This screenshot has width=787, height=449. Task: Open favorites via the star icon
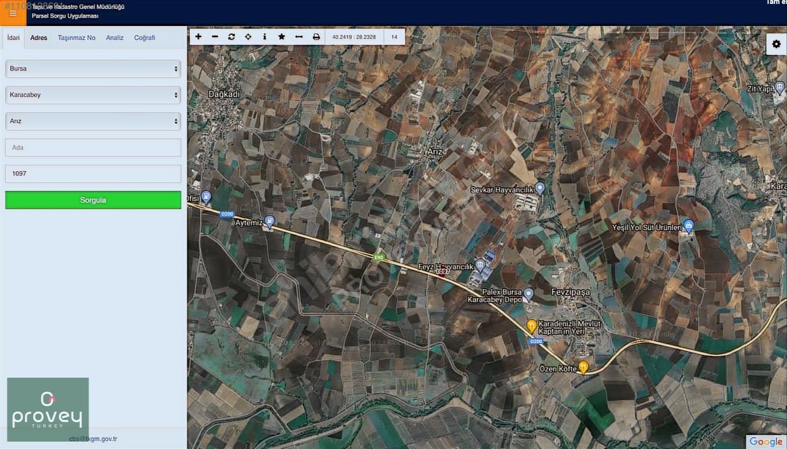(x=281, y=36)
